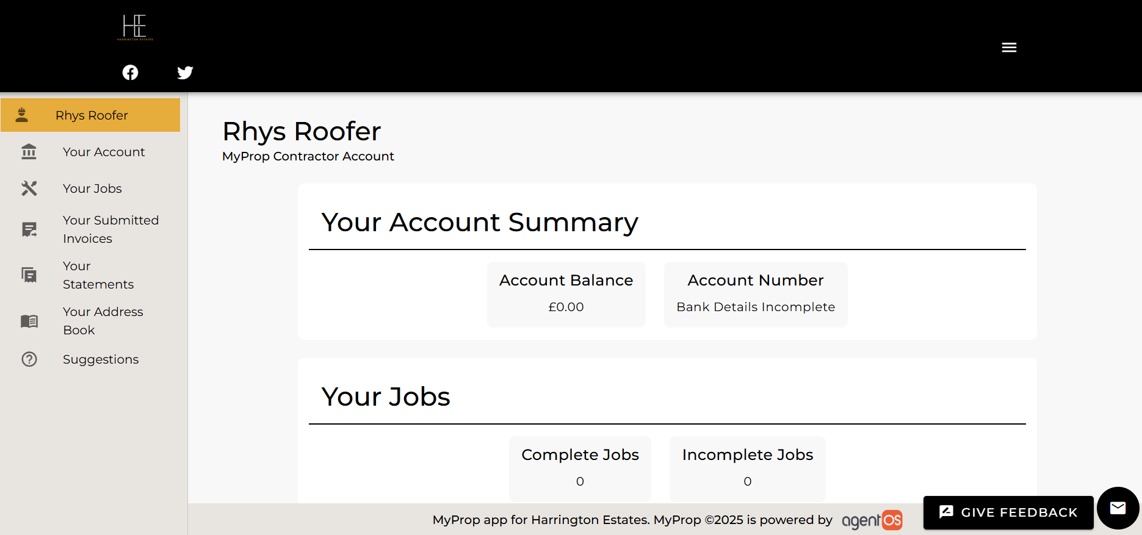Click the 'Your Account Summary' heading

(x=480, y=222)
